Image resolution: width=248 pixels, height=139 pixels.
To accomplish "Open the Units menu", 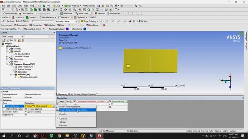I will [x=20, y=6].
